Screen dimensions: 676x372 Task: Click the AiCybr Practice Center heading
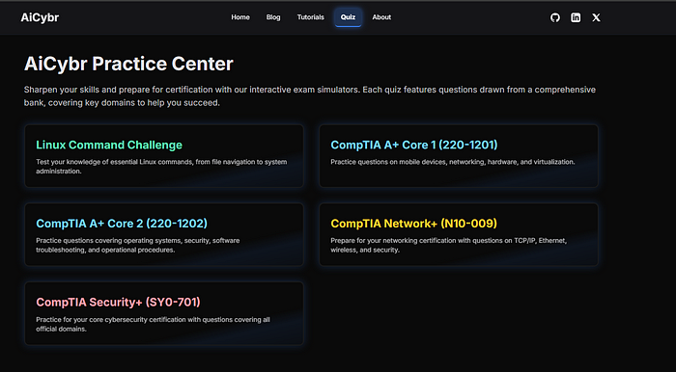pyautogui.click(x=128, y=64)
